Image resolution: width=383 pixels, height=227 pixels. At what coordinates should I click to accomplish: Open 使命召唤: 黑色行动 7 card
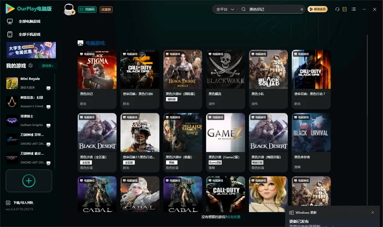point(311,79)
